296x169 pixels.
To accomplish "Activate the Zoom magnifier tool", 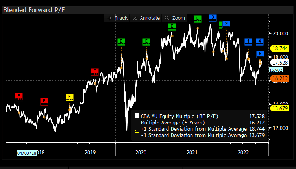I will click(175, 18).
